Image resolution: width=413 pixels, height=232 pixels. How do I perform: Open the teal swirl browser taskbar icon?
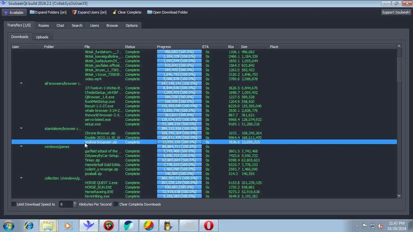click(129, 226)
